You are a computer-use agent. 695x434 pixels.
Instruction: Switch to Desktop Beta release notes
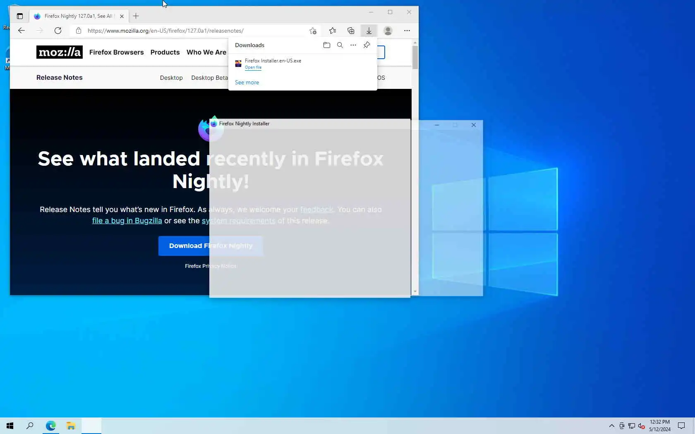[x=209, y=78]
